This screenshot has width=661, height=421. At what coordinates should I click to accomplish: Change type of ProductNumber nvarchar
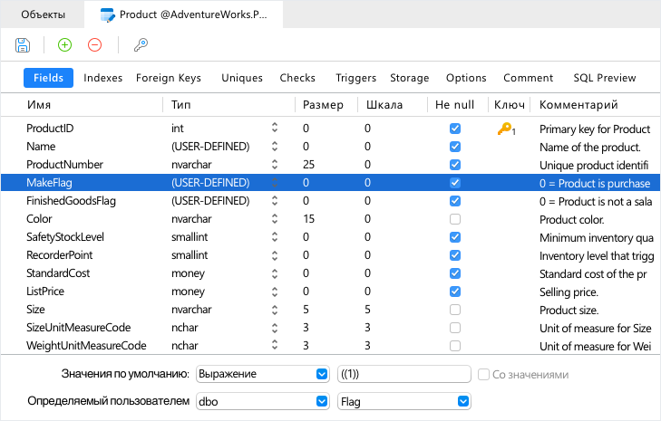pos(275,164)
